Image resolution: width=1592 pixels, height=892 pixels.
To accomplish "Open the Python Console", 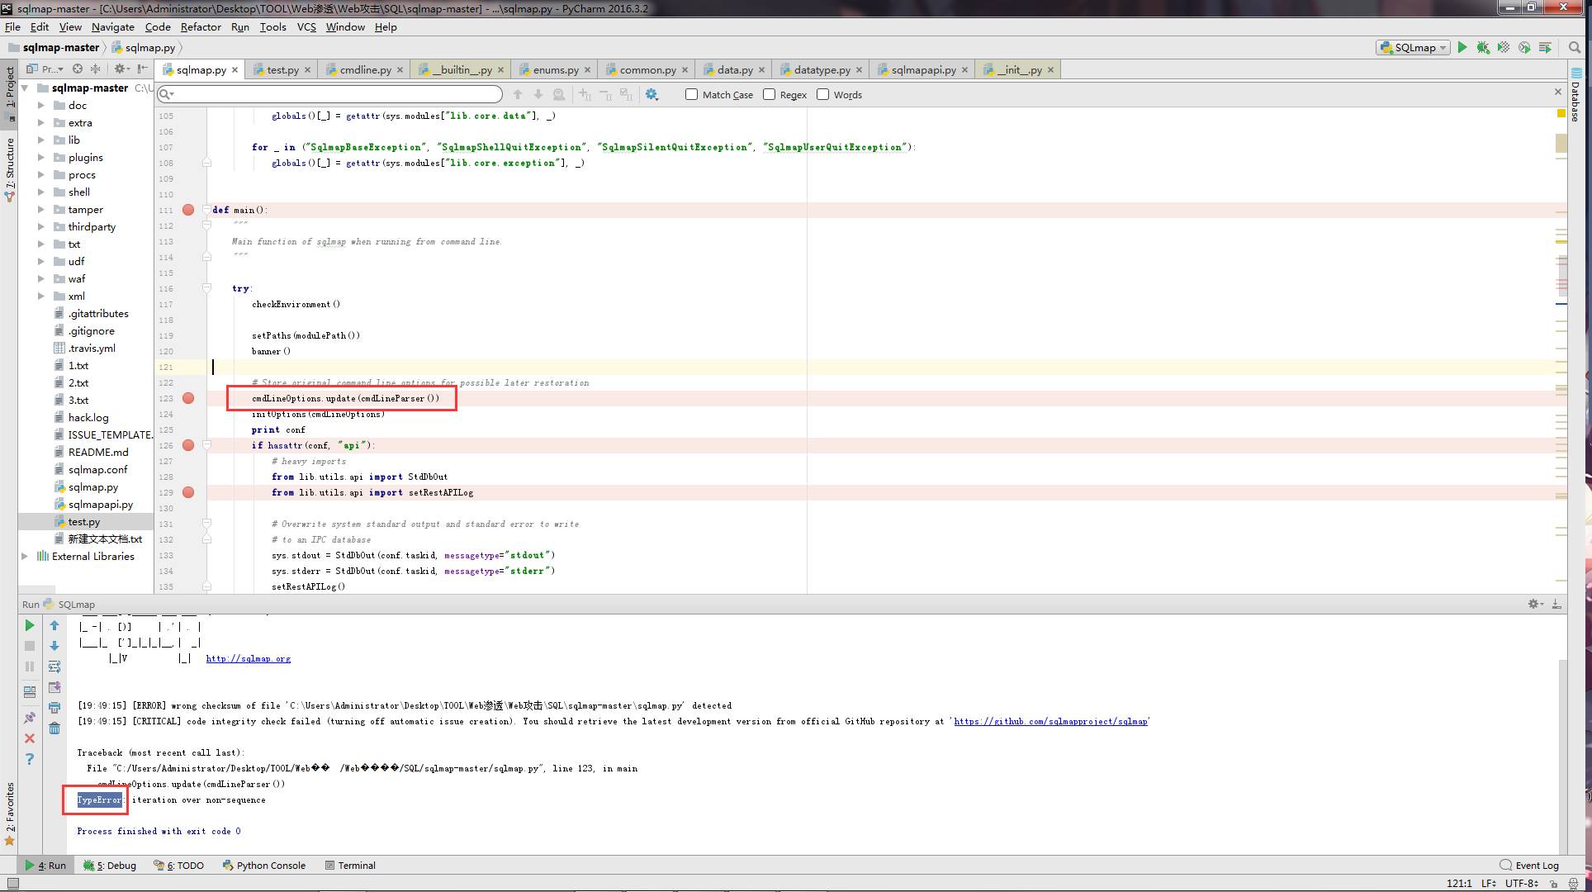I will pyautogui.click(x=263, y=865).
